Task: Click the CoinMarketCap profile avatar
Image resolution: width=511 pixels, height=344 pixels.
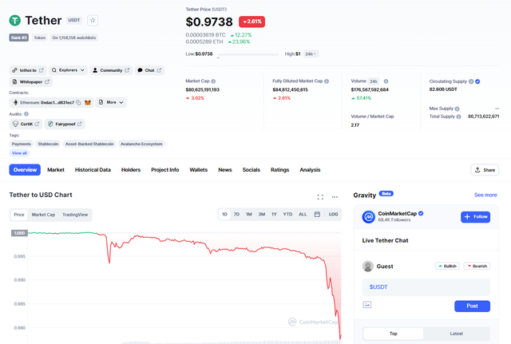Action: (x=369, y=216)
